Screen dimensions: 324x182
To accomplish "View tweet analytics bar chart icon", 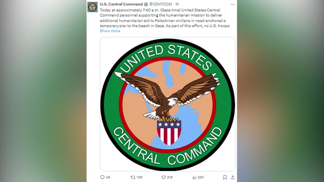I will pos(194,177).
